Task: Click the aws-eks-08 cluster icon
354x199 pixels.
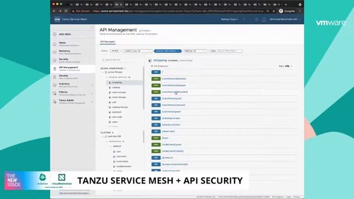Action: click(106, 137)
